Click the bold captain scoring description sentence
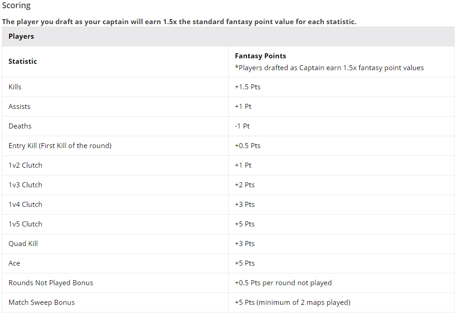 (179, 21)
